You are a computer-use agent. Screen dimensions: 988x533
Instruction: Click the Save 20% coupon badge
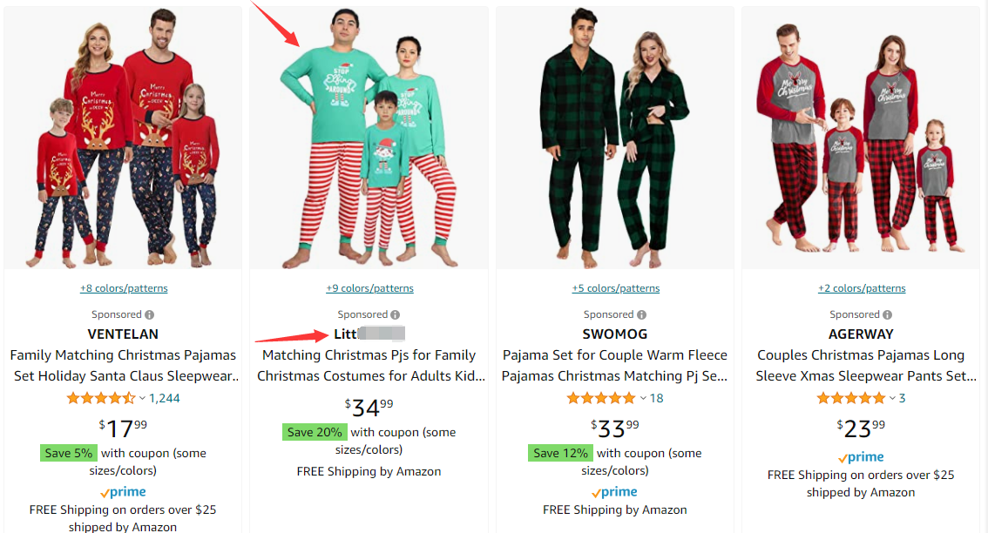click(315, 432)
